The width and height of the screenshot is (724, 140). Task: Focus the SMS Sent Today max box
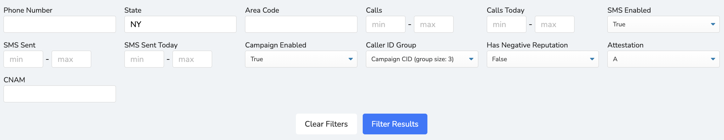[192, 59]
